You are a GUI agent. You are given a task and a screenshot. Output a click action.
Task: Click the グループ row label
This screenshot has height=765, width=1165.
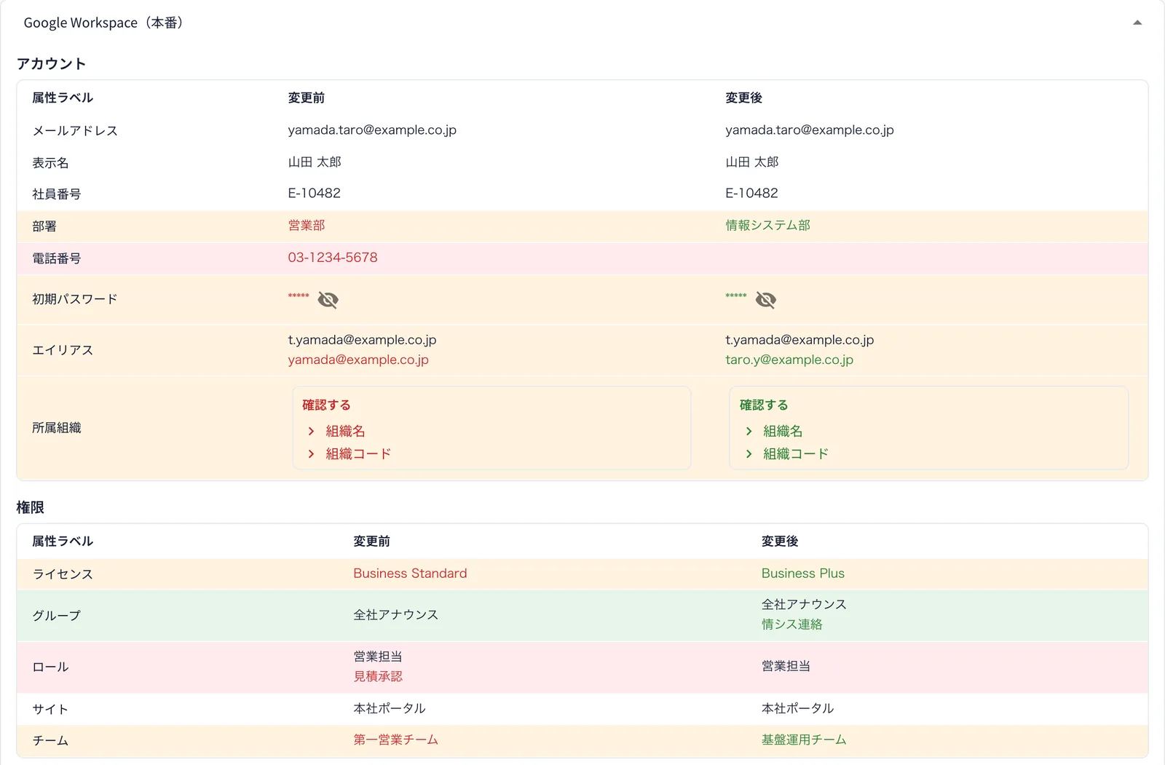[x=56, y=616]
